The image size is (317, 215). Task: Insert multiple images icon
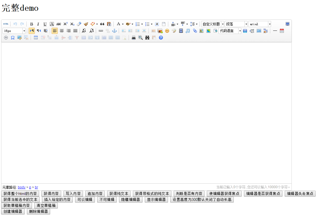pyautogui.click(x=160, y=31)
